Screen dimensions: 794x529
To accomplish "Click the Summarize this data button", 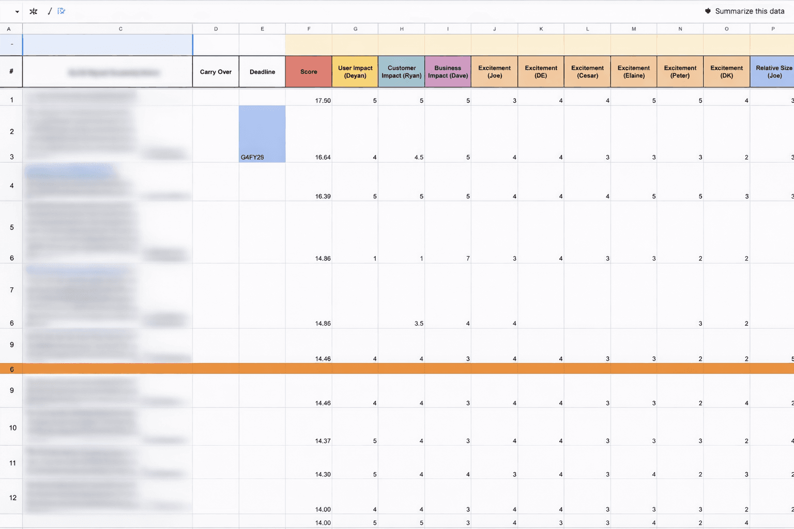I will click(x=749, y=11).
